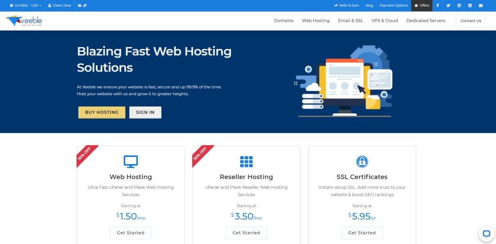Screen dimensions: 496x244
Task: Click the $5.95/yr price
Action: pos(362,216)
